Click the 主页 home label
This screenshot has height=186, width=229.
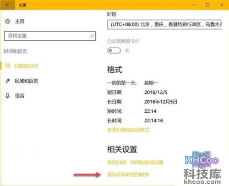pos(20,21)
